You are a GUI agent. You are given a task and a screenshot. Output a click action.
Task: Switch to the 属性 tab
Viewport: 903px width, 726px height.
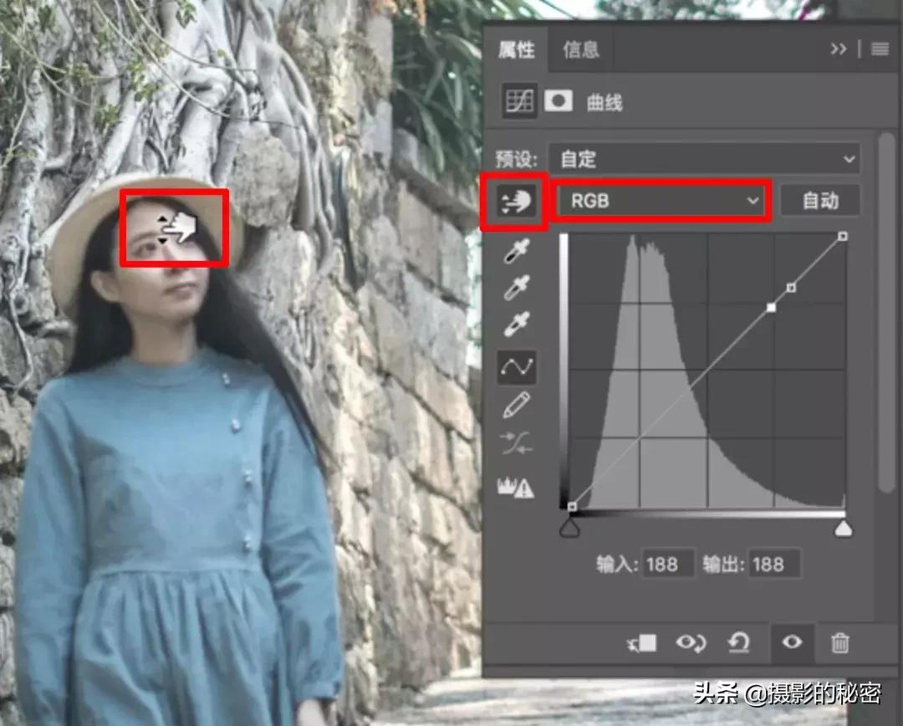[516, 49]
